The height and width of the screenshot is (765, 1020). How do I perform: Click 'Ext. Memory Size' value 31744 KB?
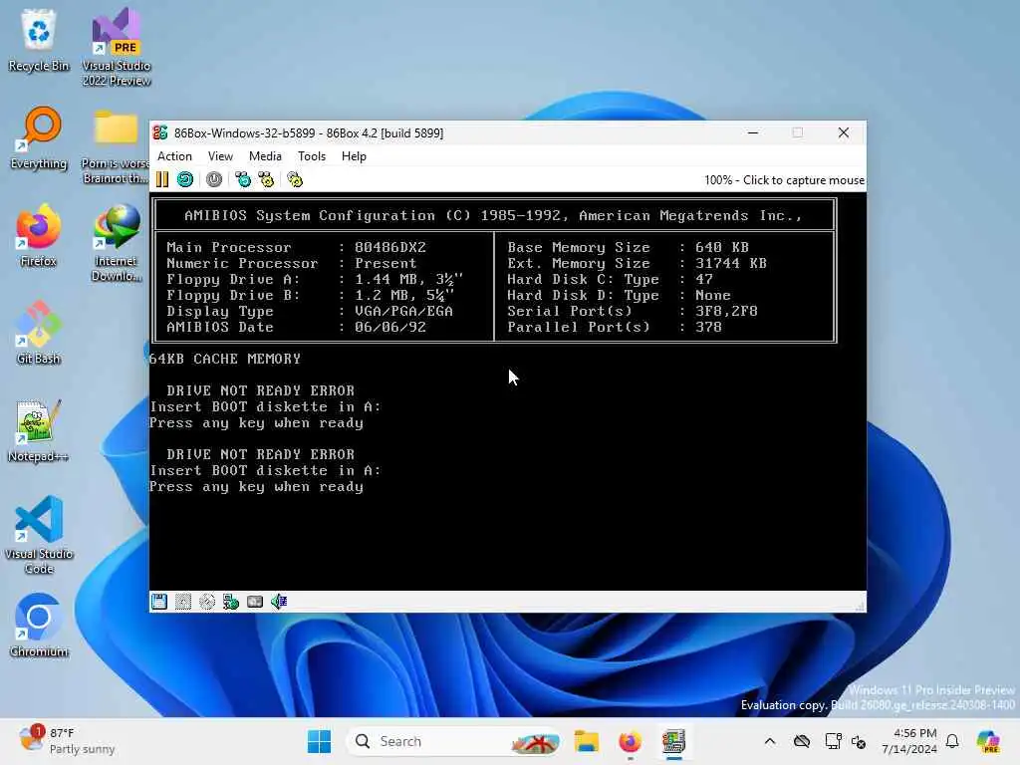pos(731,263)
